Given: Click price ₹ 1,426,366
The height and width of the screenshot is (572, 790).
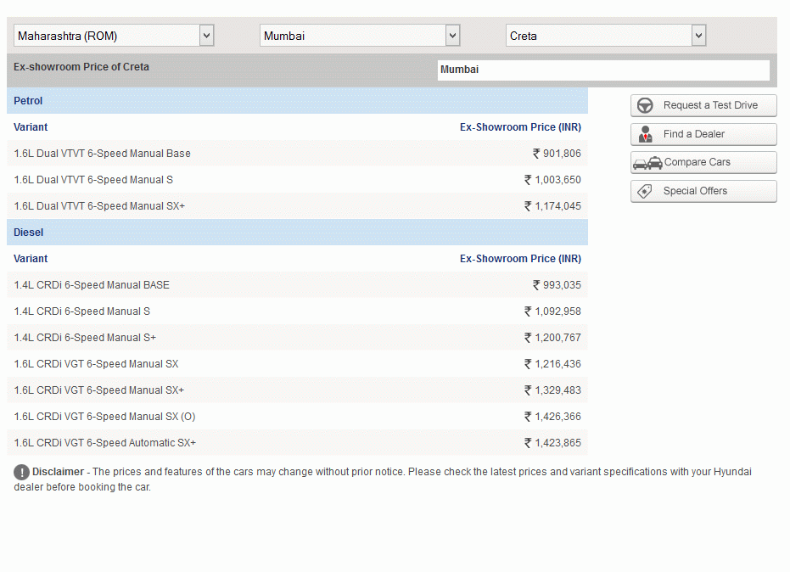Looking at the screenshot, I should coord(552,417).
